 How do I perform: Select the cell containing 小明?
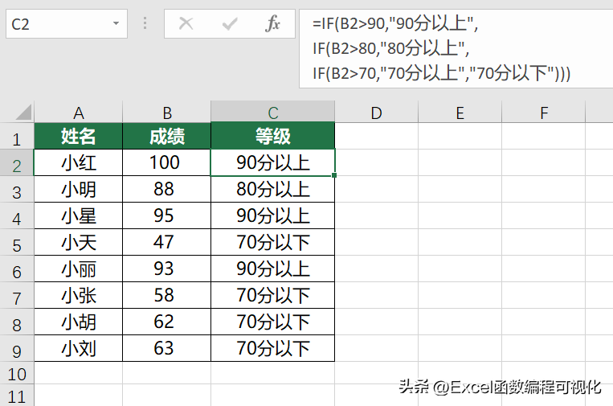pyautogui.click(x=79, y=189)
